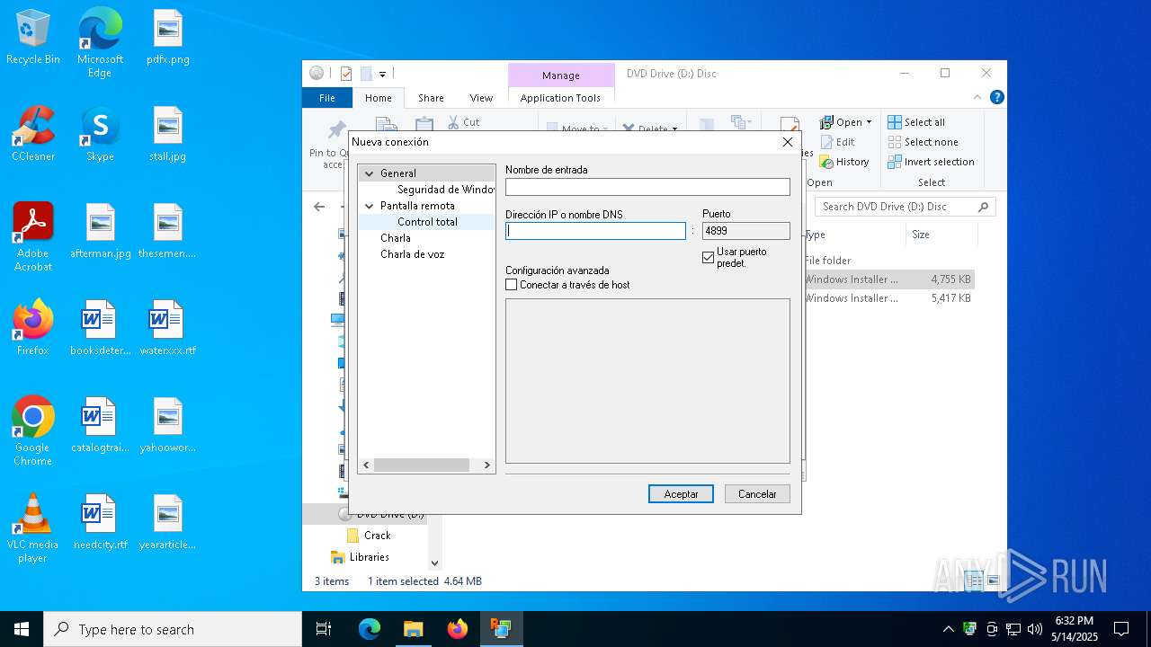Click the Windows Start button
1151x647 pixels.
(22, 629)
